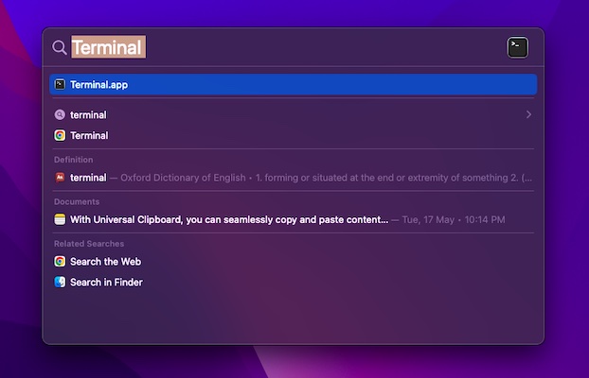Choose Search in Finder
The width and height of the screenshot is (589, 378).
[293, 282]
